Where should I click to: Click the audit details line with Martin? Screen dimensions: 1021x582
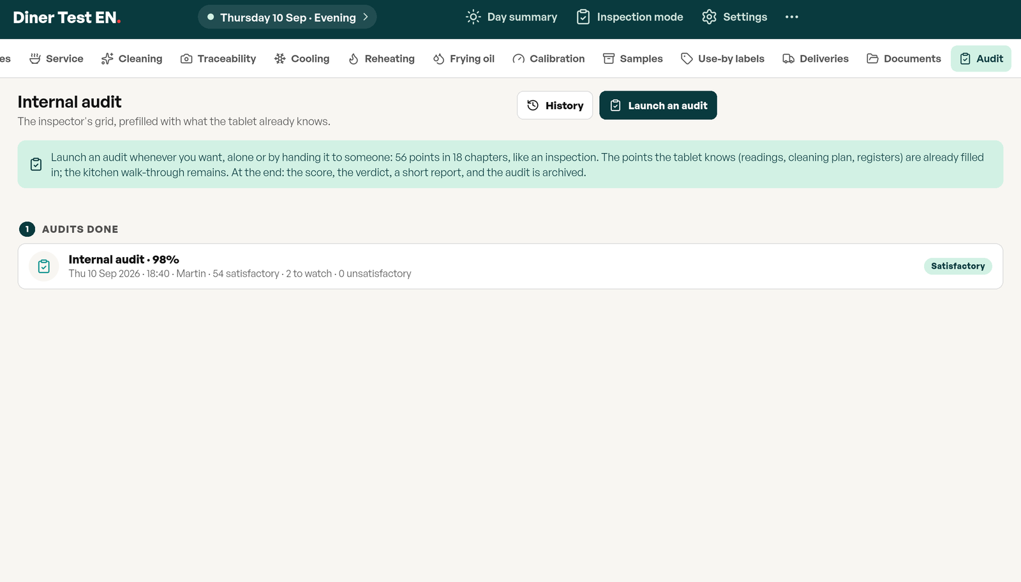(x=240, y=274)
